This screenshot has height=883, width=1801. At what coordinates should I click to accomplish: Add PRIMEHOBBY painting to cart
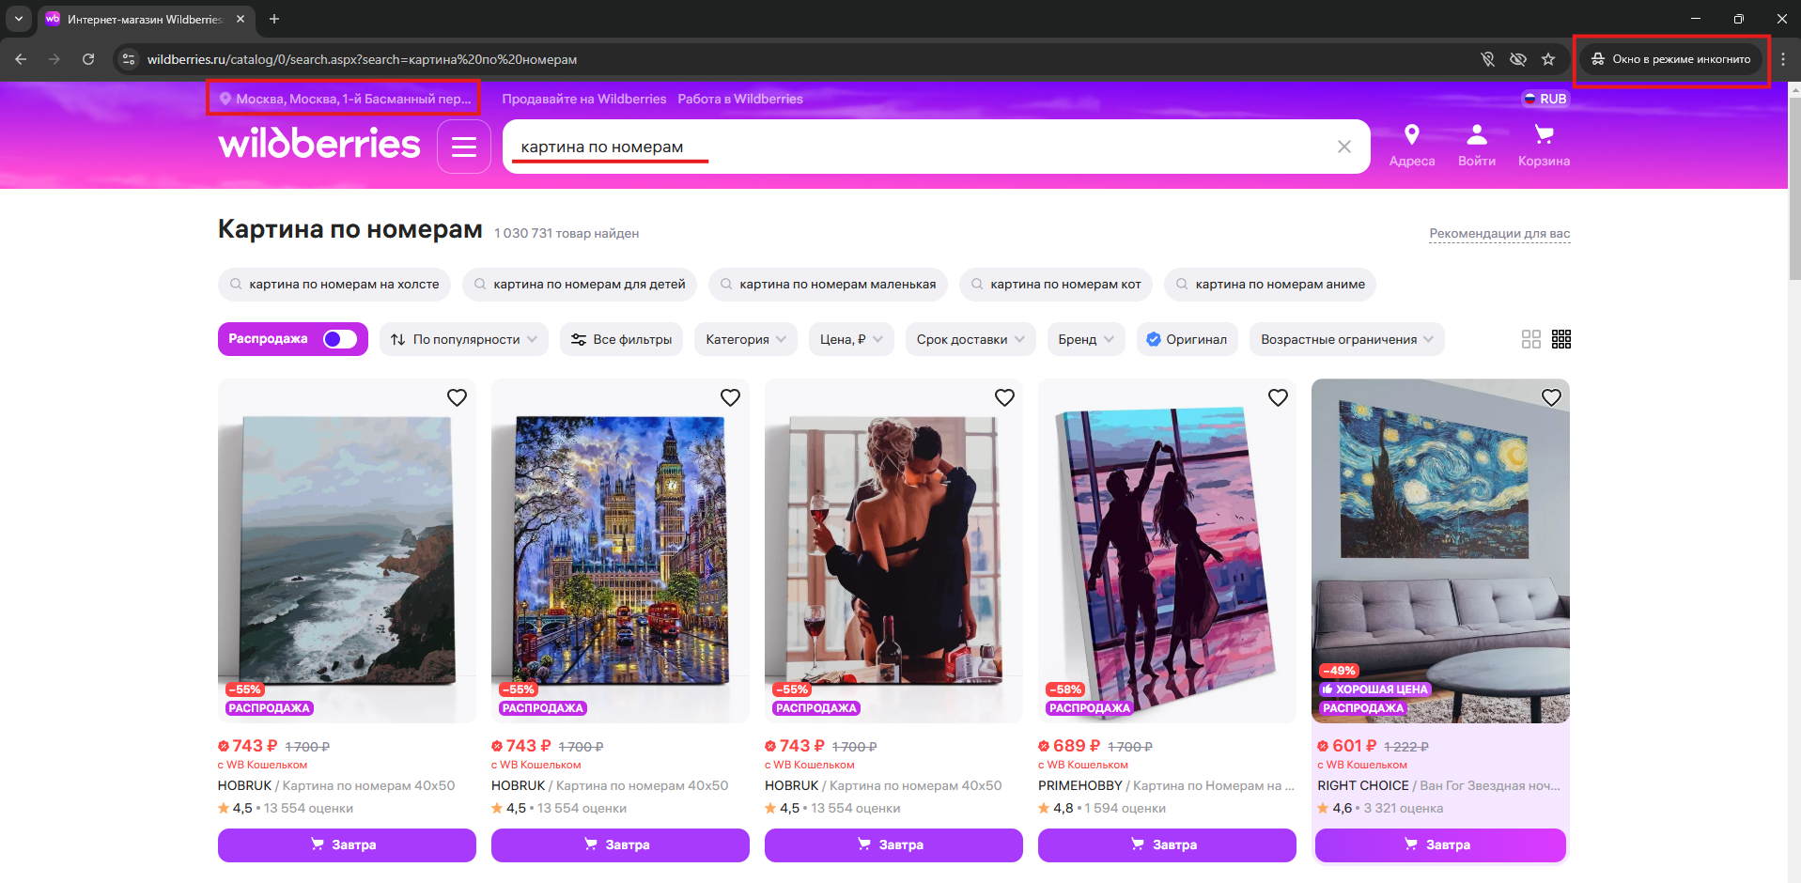pos(1167,844)
